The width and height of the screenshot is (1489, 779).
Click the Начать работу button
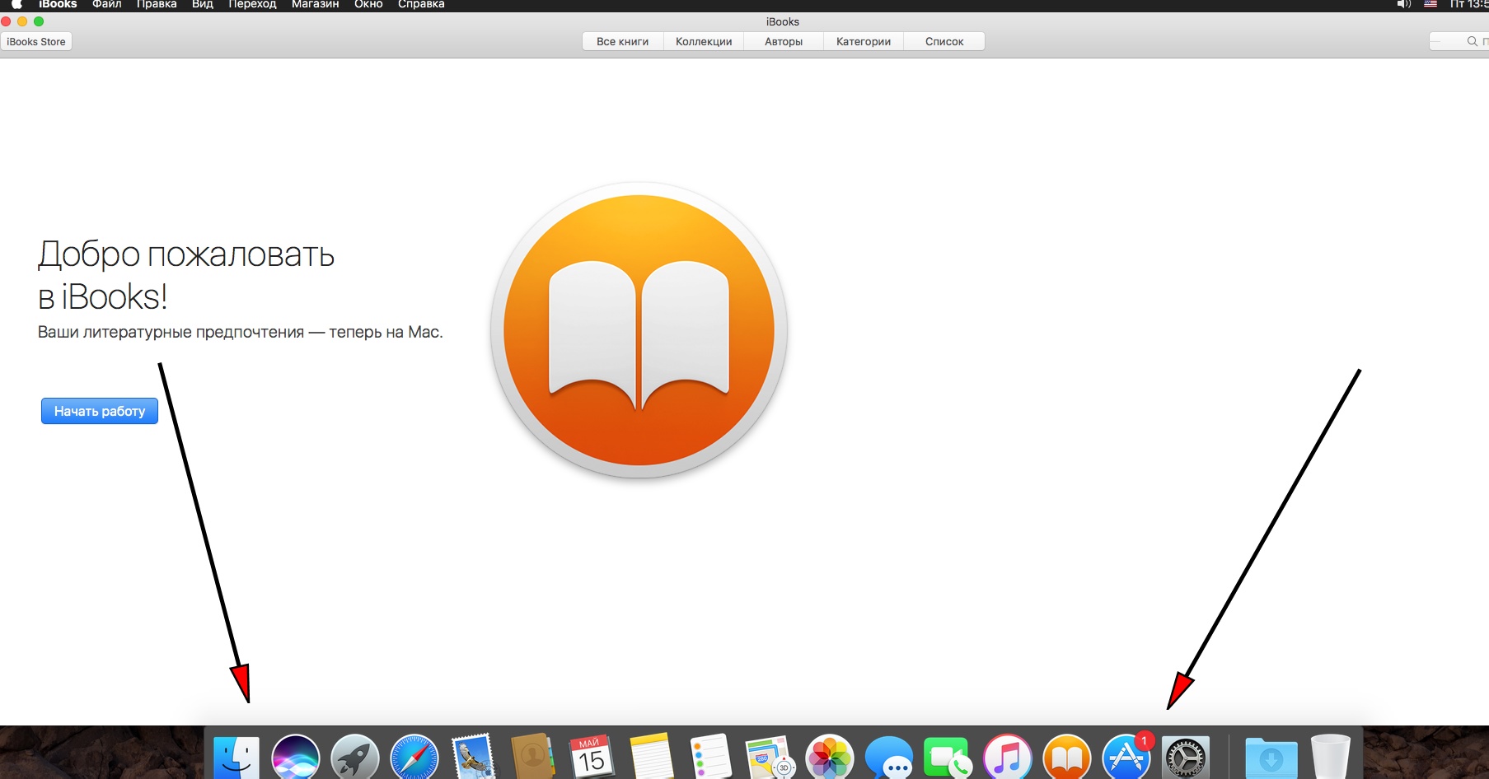[100, 411]
